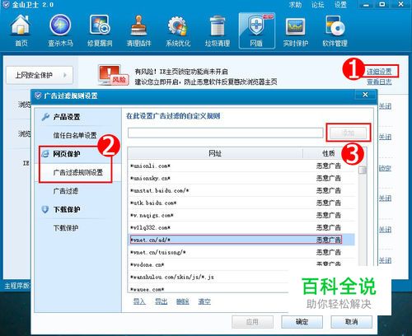Select the *unionli.com* rule row
The height and width of the screenshot is (336, 412).
(x=241, y=166)
